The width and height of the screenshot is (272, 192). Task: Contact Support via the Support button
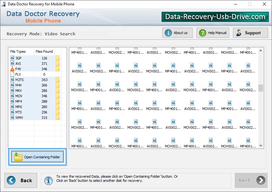250,33
